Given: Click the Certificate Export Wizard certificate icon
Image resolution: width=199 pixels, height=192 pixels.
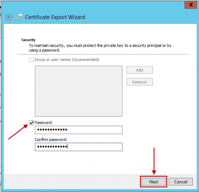Looking at the screenshot, I should [20, 17].
